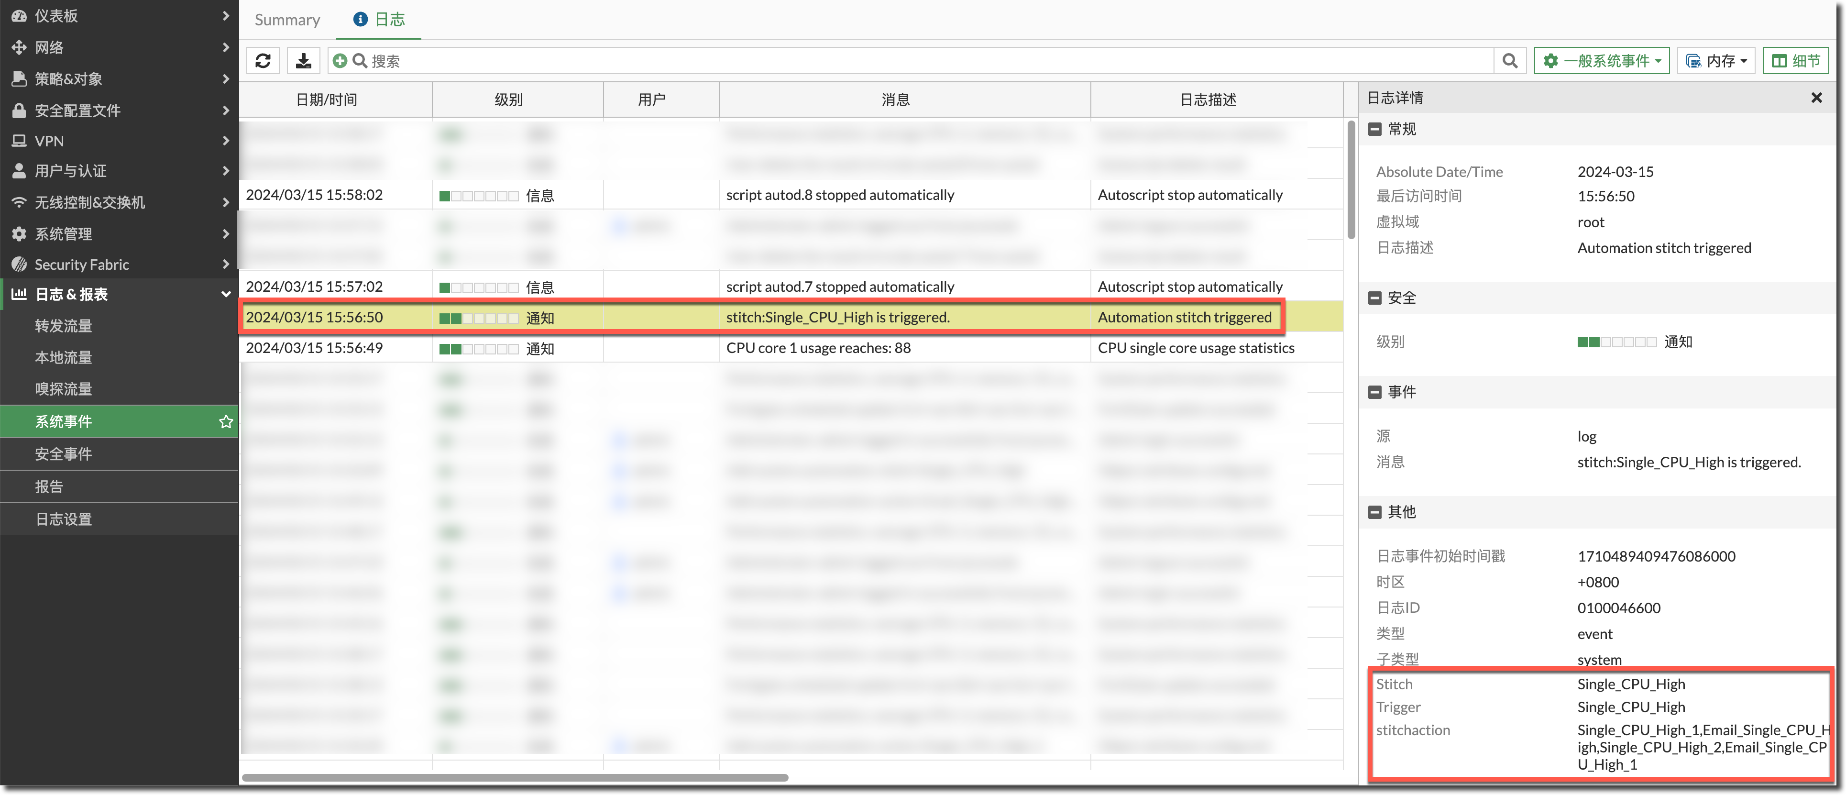Expand the 仪表板 menu chevron
This screenshot has height=795, width=1846.
(226, 16)
